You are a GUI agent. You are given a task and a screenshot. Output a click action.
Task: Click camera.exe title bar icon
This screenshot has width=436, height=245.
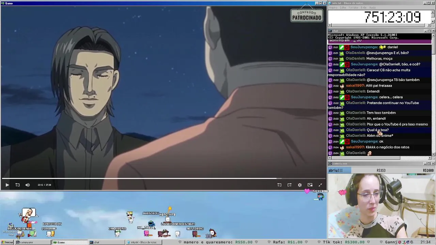[330, 164]
